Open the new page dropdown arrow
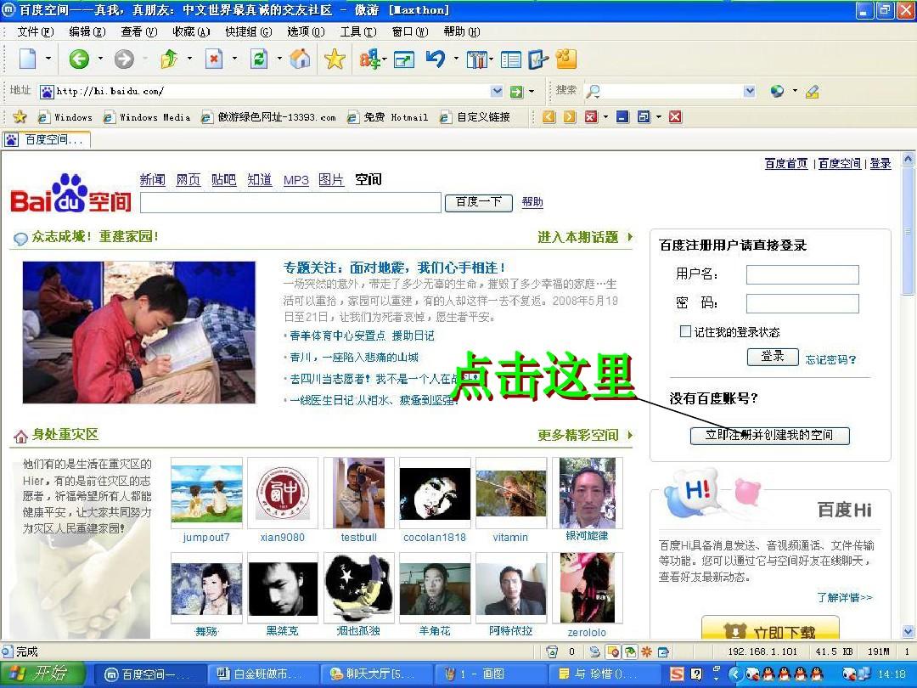 click(x=48, y=59)
